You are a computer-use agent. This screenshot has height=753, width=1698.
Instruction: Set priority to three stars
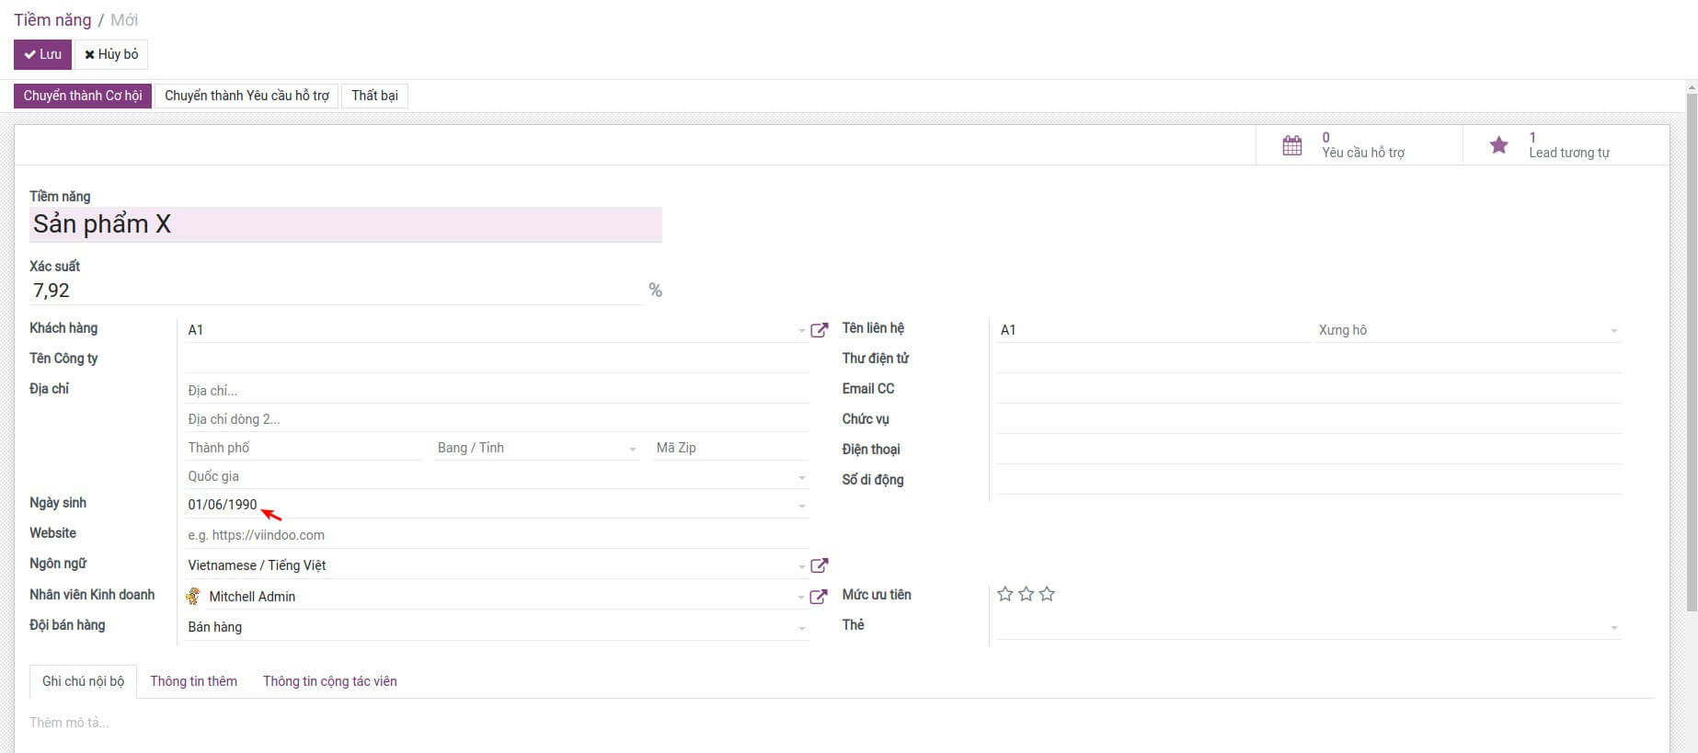point(1047,594)
